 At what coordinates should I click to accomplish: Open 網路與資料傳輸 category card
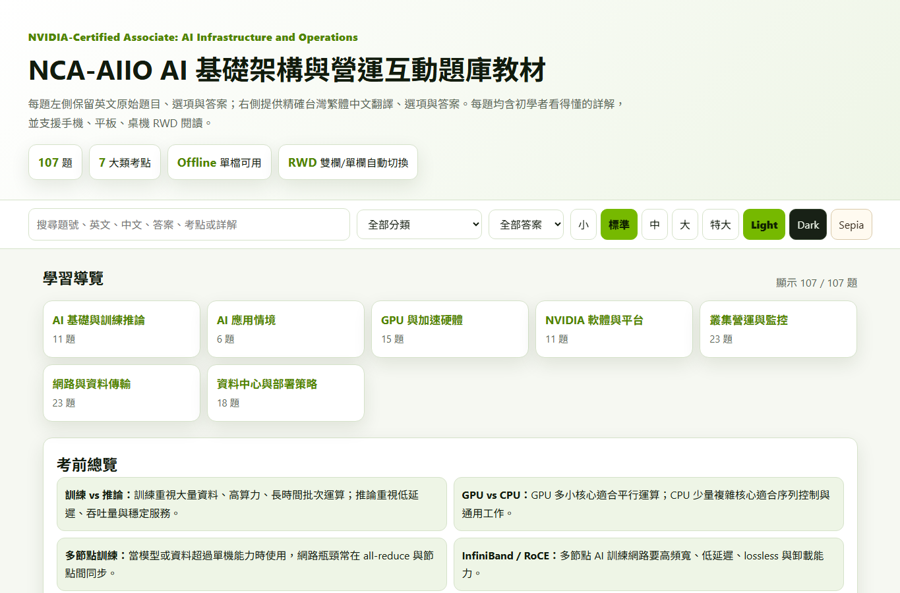121,393
